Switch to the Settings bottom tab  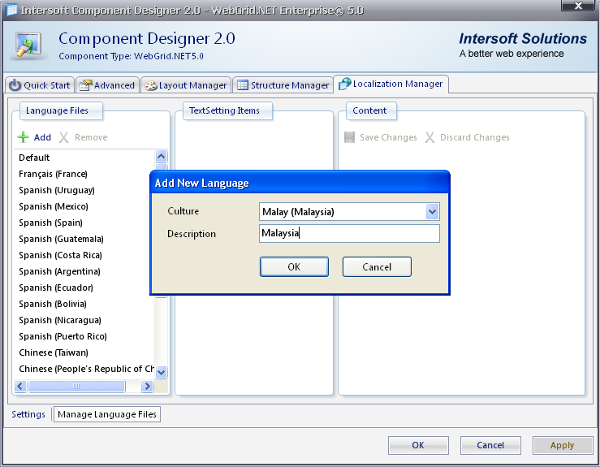28,414
